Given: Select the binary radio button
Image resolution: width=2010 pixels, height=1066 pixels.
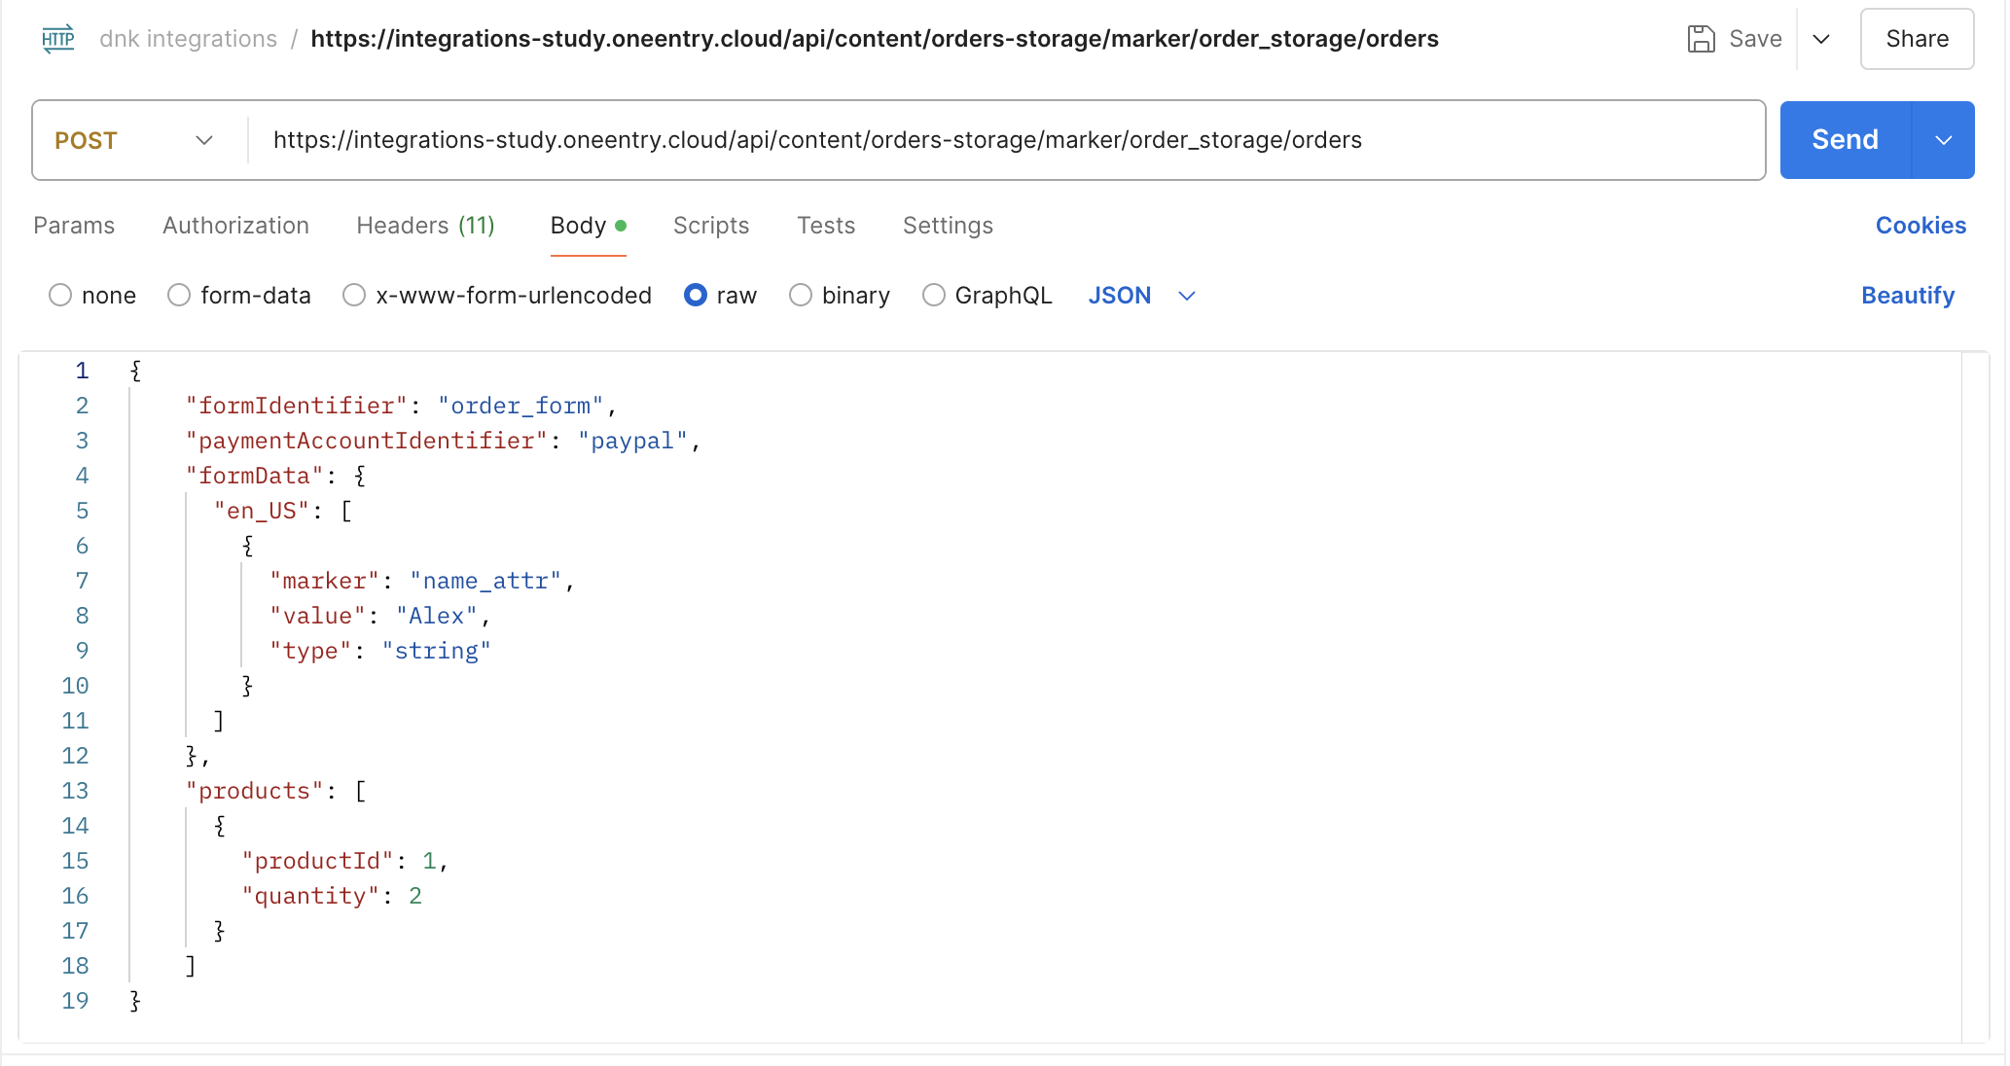Looking at the screenshot, I should pyautogui.click(x=801, y=296).
